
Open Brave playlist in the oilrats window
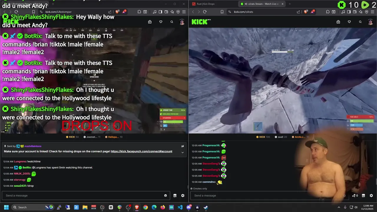point(343,12)
